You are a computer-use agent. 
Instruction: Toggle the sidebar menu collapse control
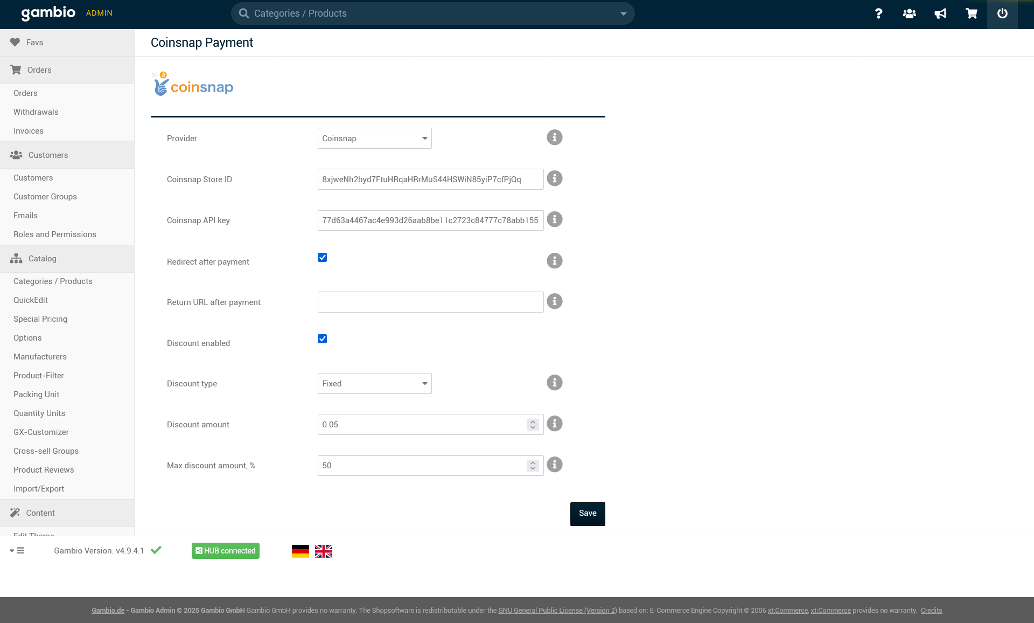tap(17, 551)
